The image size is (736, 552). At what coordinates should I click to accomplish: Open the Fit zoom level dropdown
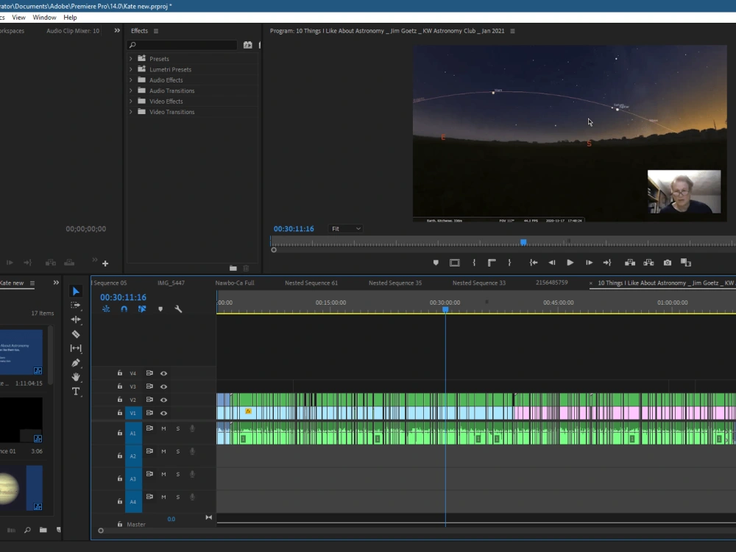click(346, 229)
